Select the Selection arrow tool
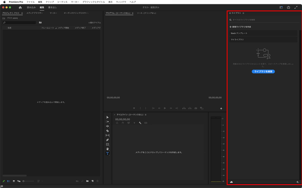Image resolution: width=302 pixels, height=188 pixels. click(107, 117)
